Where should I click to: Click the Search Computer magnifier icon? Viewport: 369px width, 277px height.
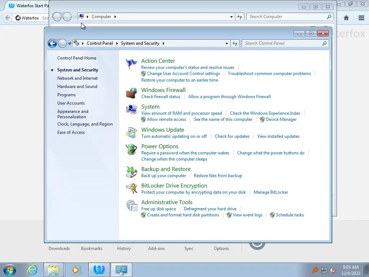329,17
